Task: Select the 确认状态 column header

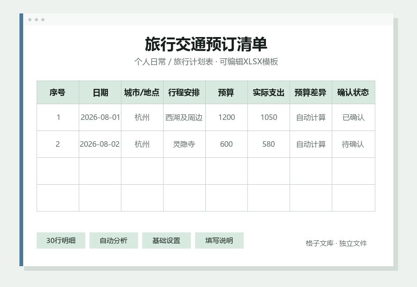Action: pos(354,93)
